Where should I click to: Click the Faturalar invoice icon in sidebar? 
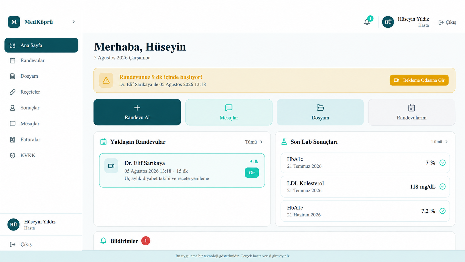tap(13, 139)
